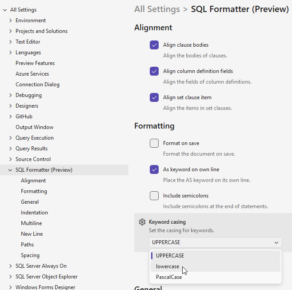
Task: Go to Indentation subsection in tree
Action: click(35, 213)
